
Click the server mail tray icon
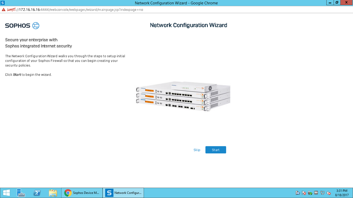tap(298, 193)
